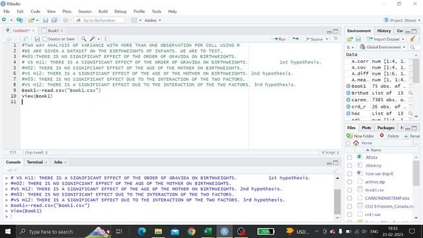Click the New File icon in main toolbar

click(5, 20)
